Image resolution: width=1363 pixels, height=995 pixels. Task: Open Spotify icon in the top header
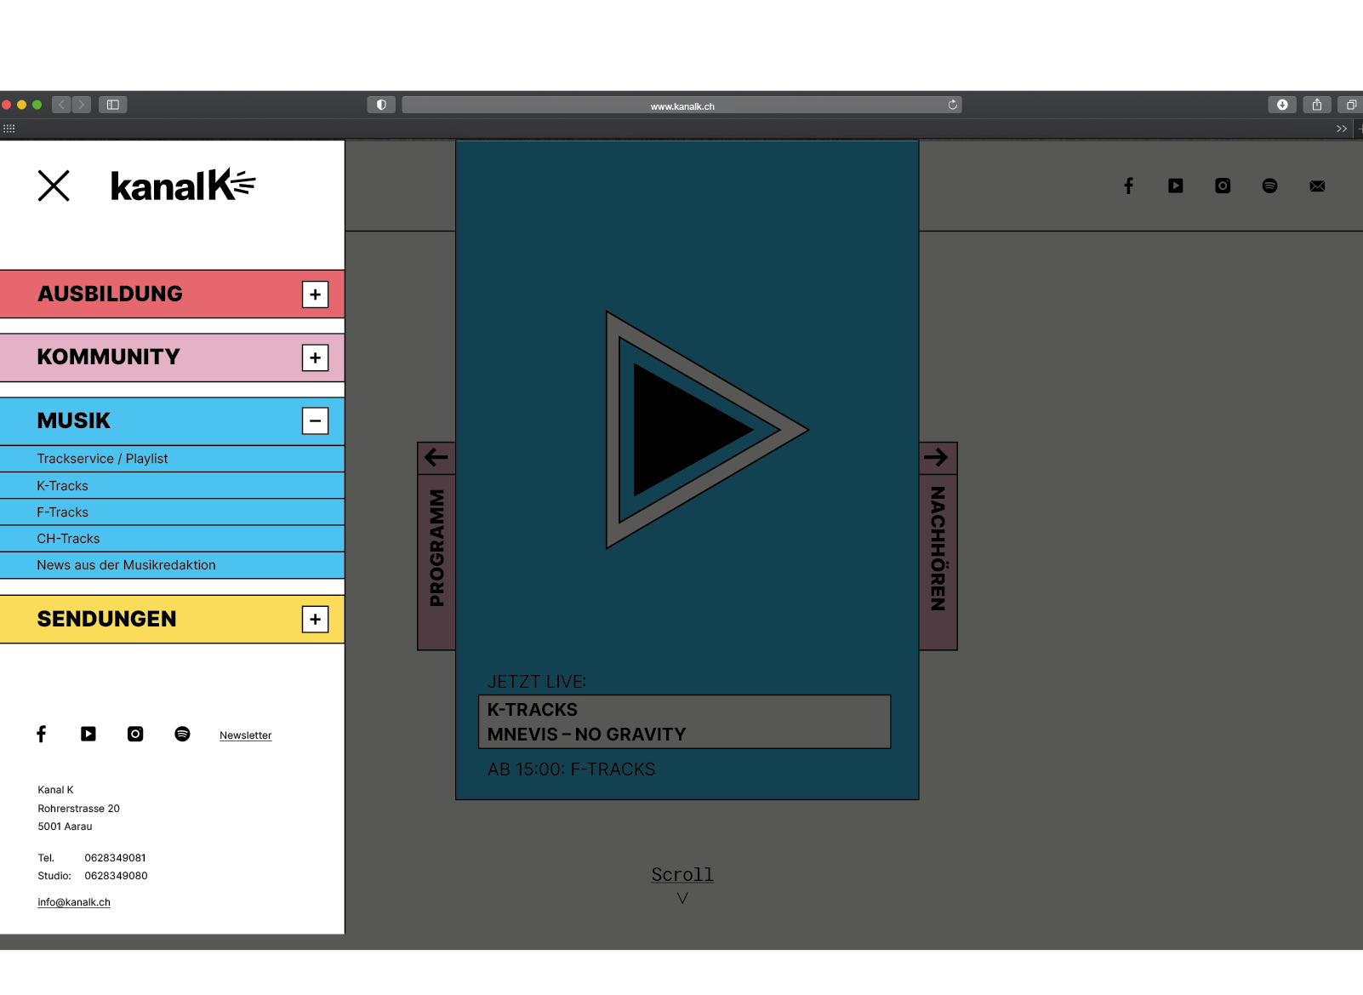tap(1269, 186)
